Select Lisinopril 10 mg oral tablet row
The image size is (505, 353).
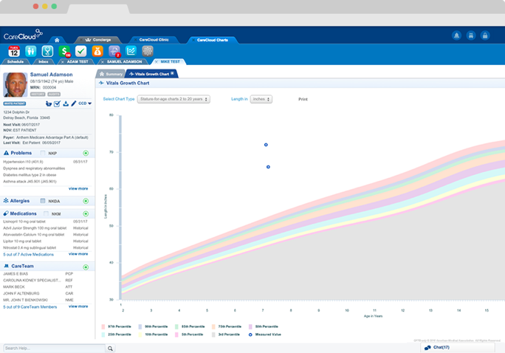tap(46, 222)
